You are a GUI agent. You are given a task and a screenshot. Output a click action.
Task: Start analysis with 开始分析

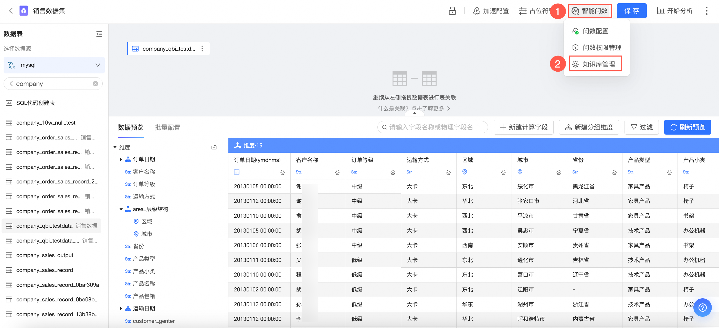[675, 11]
